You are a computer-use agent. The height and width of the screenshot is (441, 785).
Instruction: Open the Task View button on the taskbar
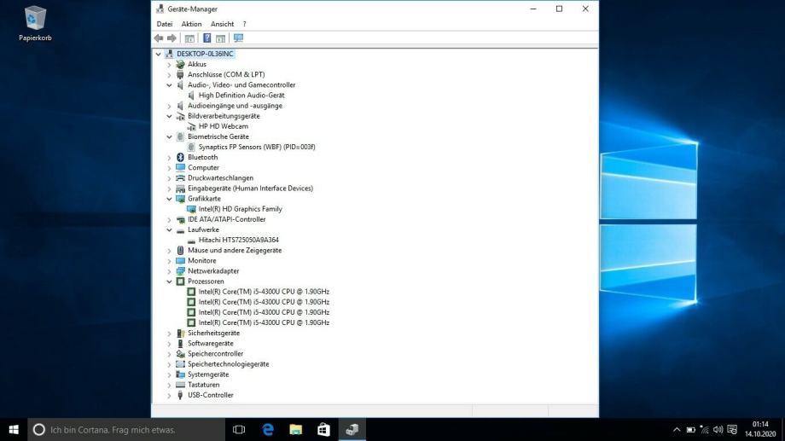tap(239, 430)
